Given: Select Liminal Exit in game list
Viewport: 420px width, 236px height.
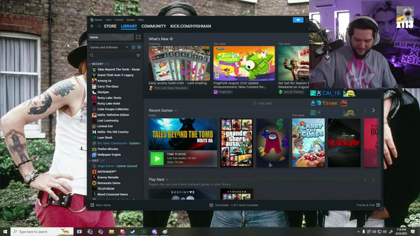Looking at the screenshot, I should 105,126.
